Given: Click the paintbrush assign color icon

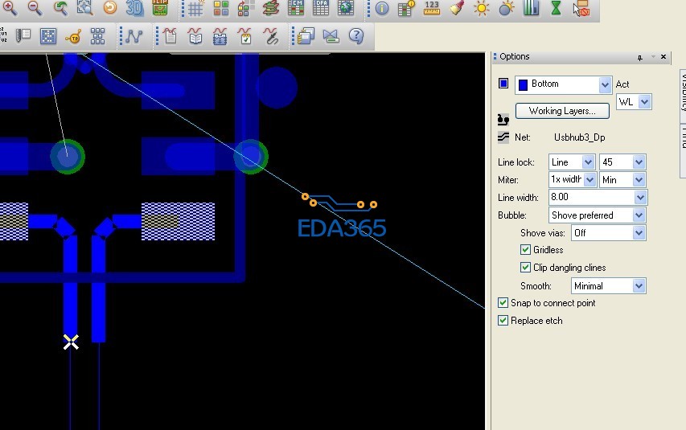Looking at the screenshot, I should [456, 8].
